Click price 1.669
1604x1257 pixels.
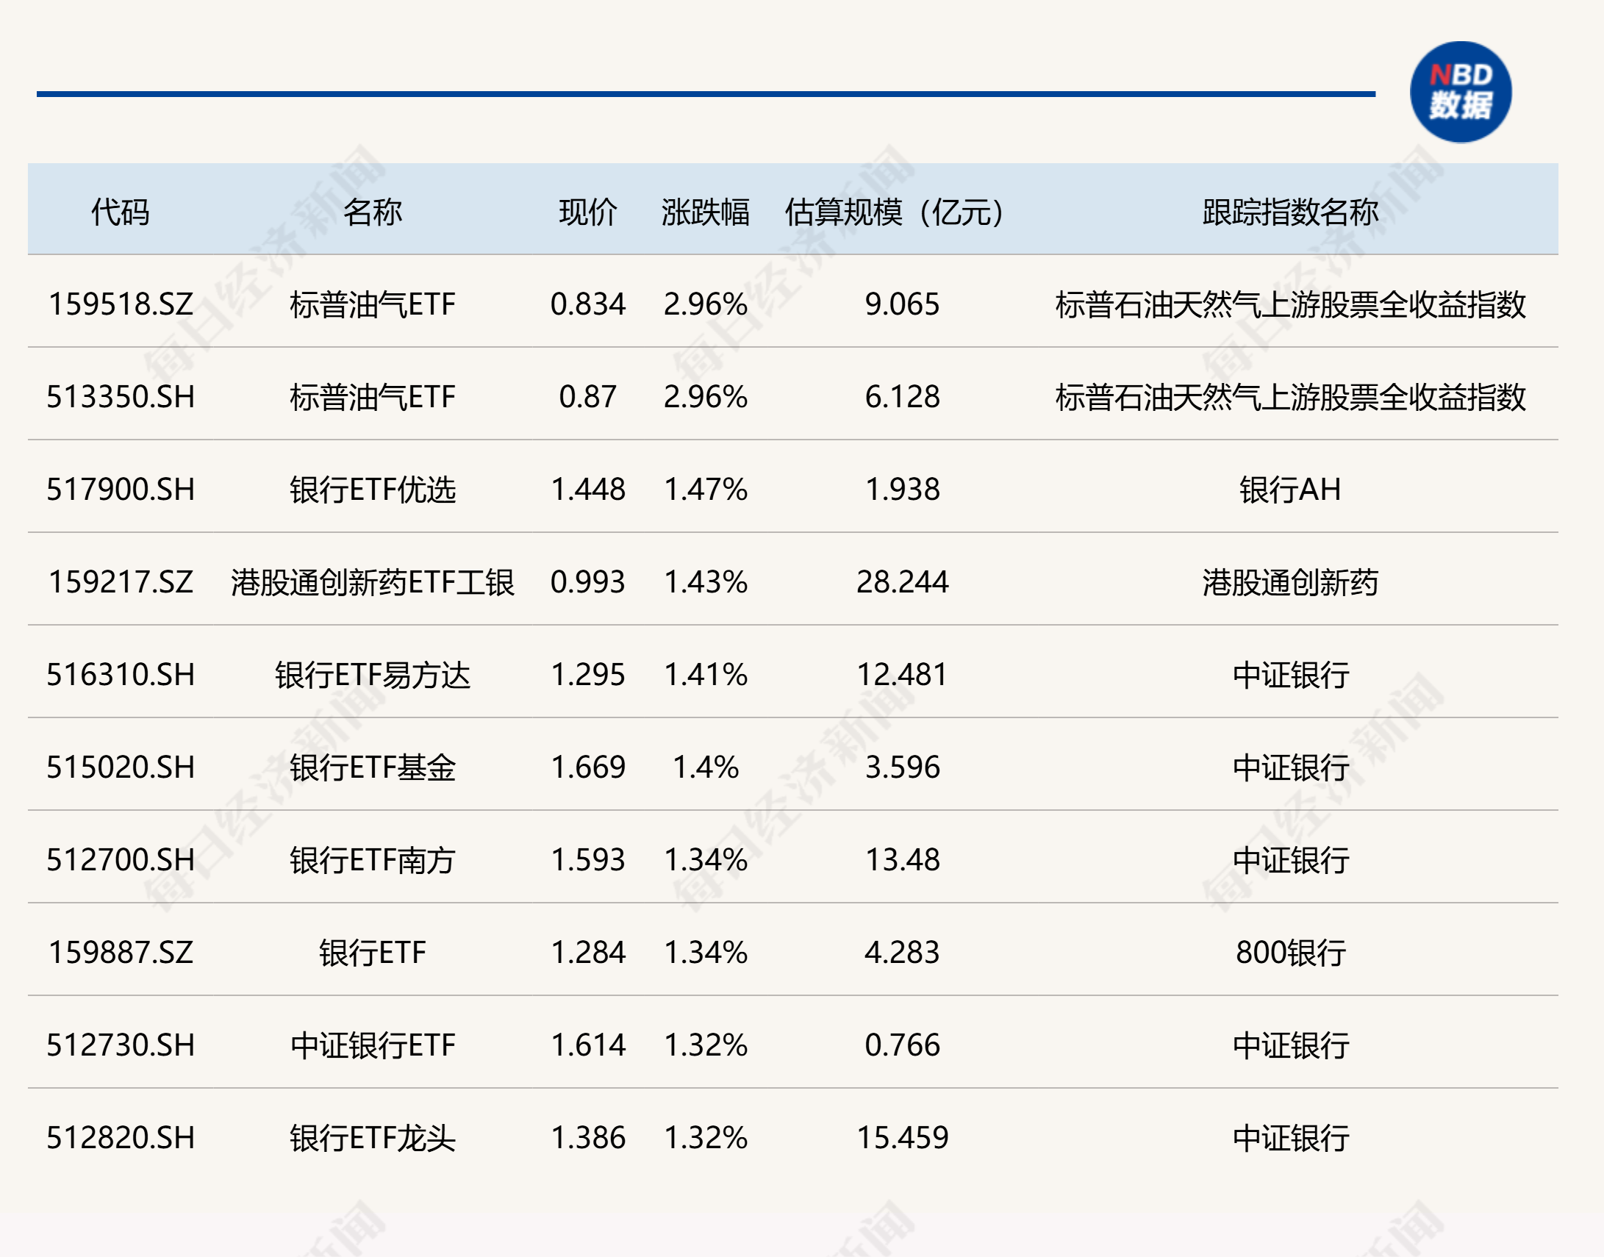(x=588, y=767)
